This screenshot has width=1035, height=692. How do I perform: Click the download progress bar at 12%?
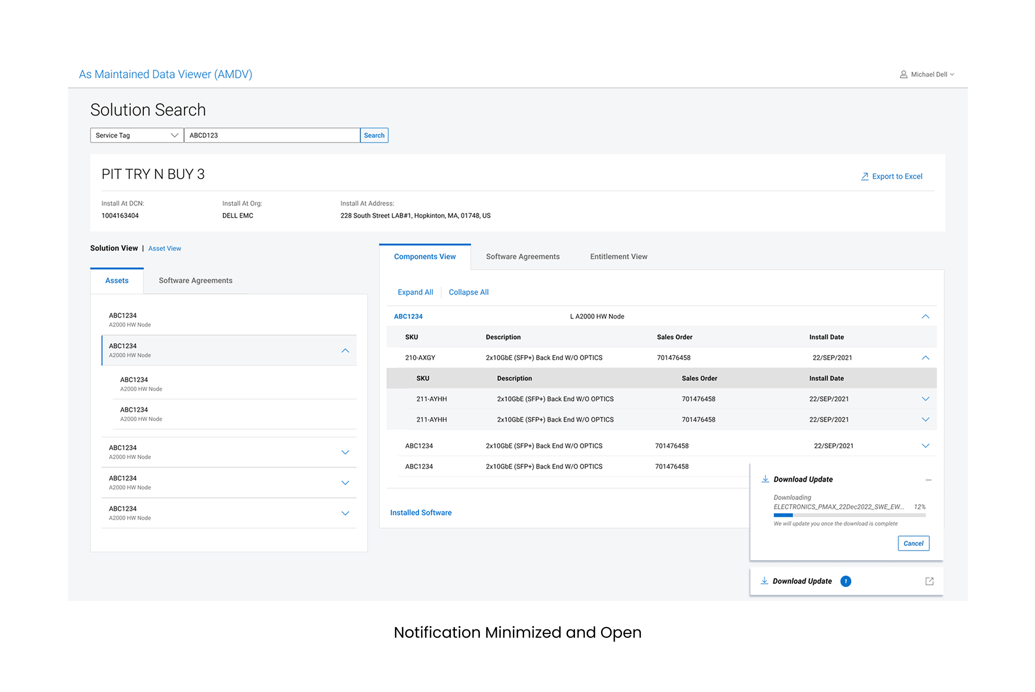pos(849,515)
